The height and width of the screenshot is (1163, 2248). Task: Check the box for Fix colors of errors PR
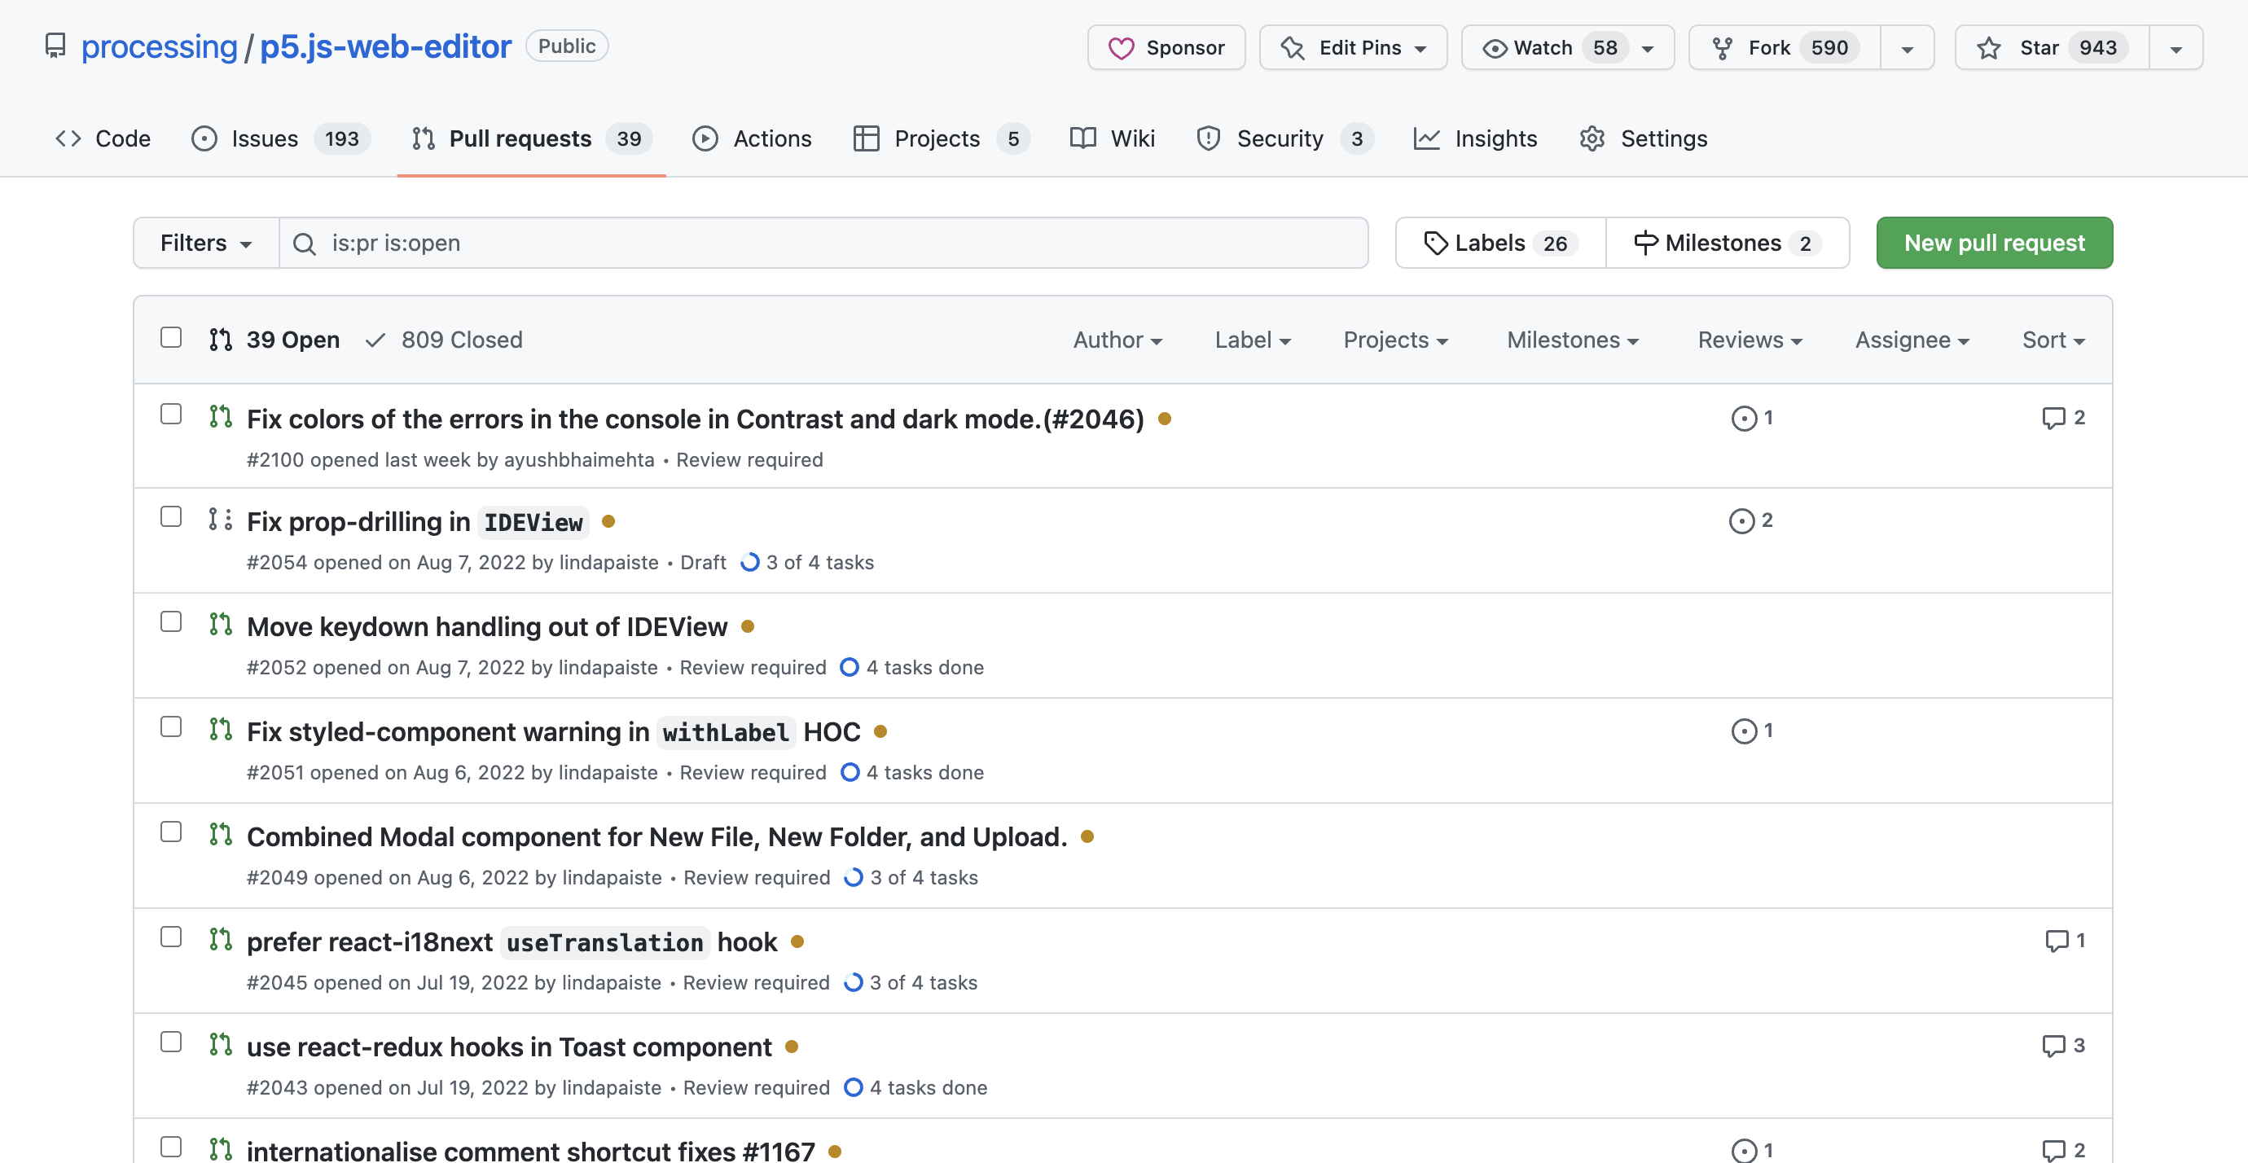coord(171,415)
